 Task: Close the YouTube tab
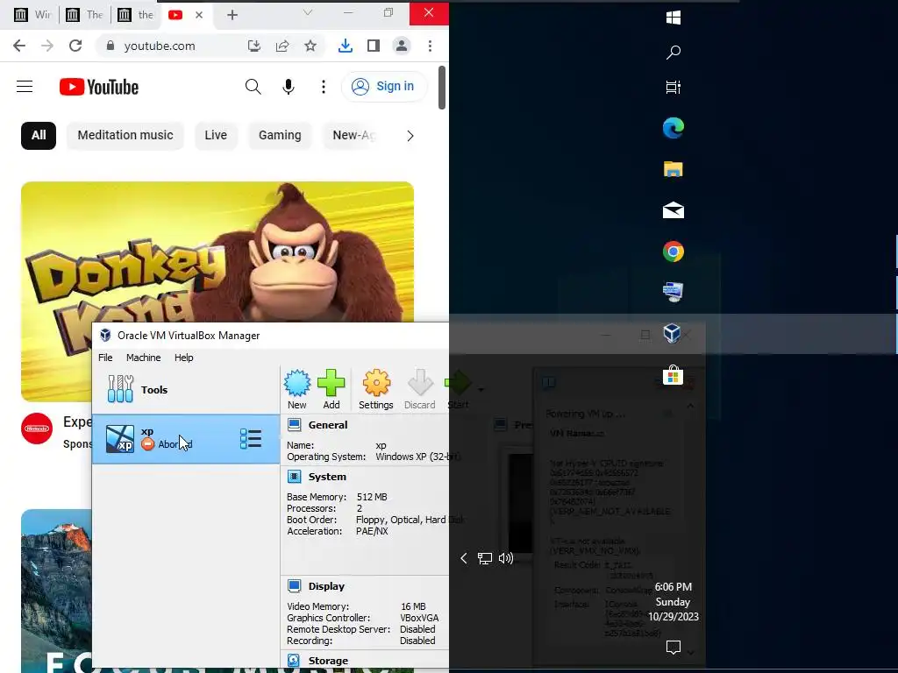pyautogui.click(x=199, y=15)
